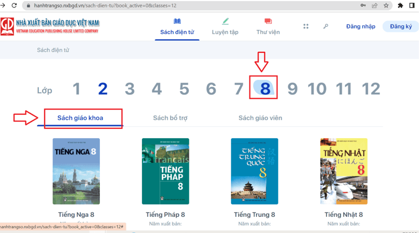Screen dimensions: 420x233
Task: Open the Tiếng Nhật 8 book cover
Action: point(344,171)
